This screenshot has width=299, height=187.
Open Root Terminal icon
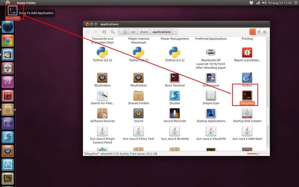(175, 77)
